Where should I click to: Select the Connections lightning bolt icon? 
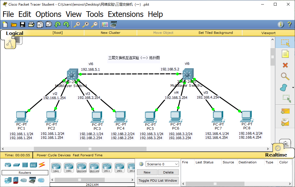point(42,165)
